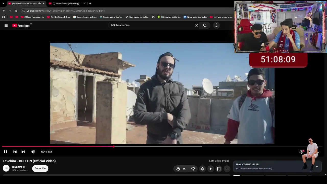Click the webcam overlay of two streamers

pyautogui.click(x=280, y=27)
